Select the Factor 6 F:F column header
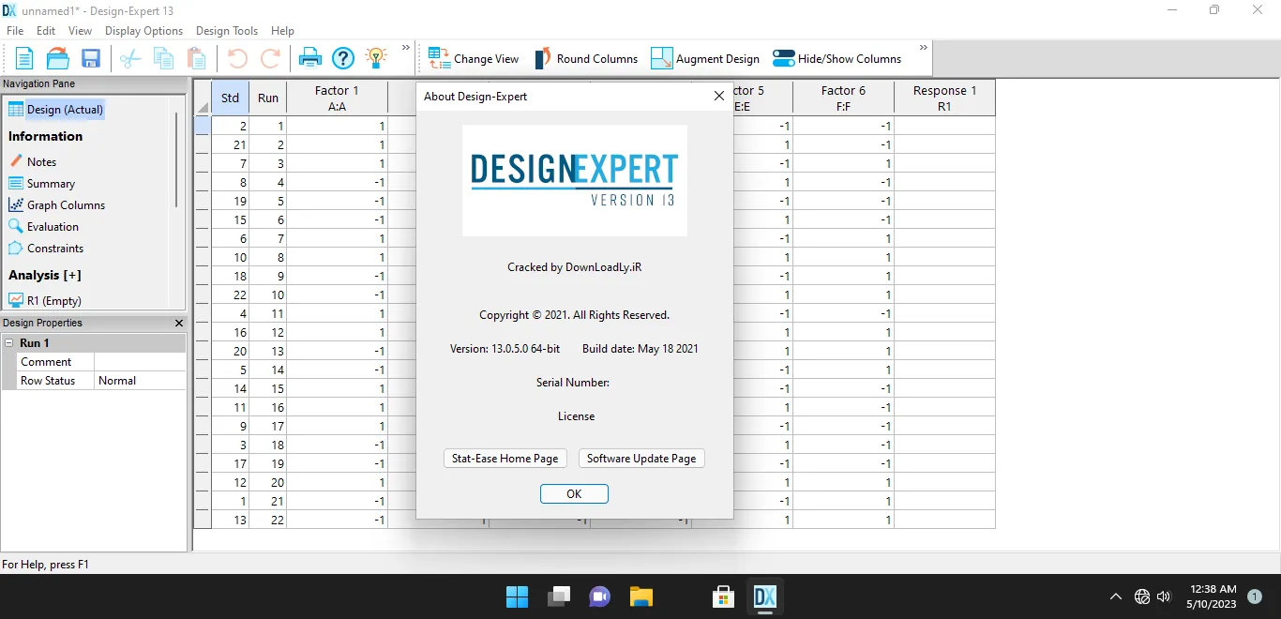 (x=843, y=98)
